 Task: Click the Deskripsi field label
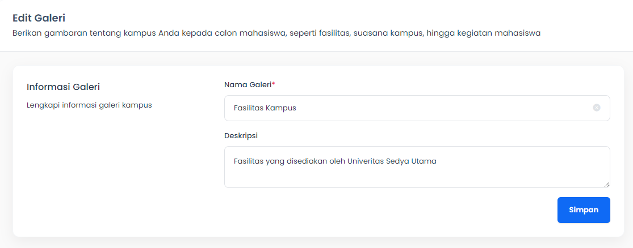[241, 136]
